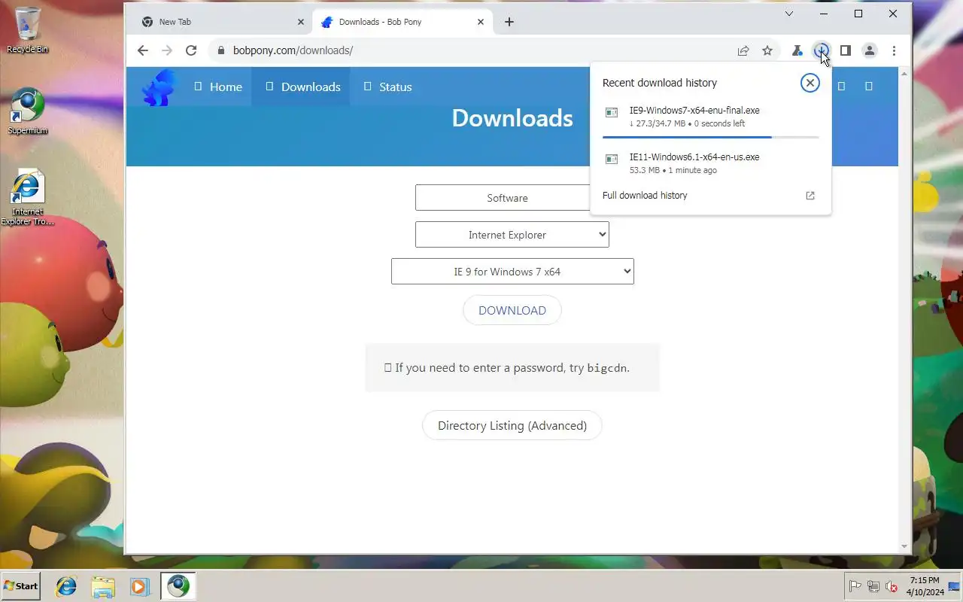Click the muted volume tray icon
963x602 pixels.
pyautogui.click(x=892, y=586)
